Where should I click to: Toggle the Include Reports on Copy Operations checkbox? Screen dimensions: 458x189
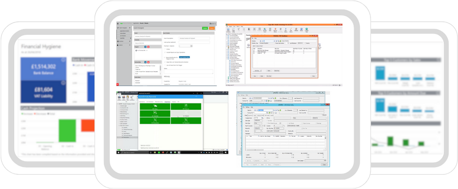coord(166,53)
